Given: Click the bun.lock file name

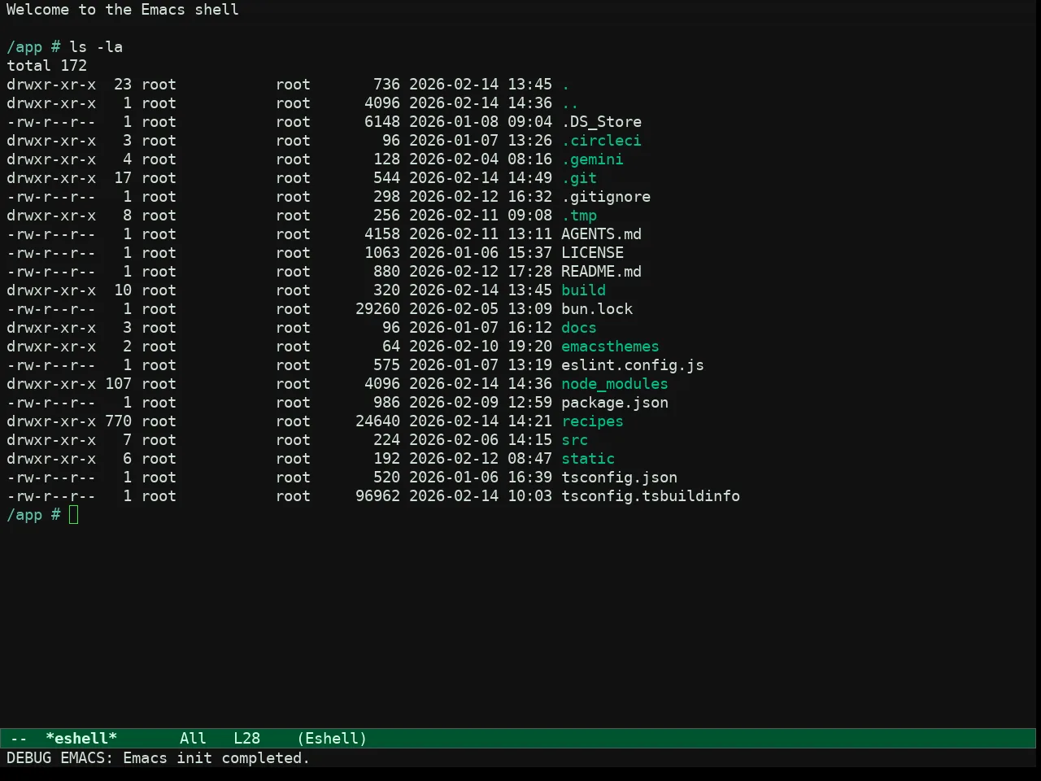Looking at the screenshot, I should 597,309.
